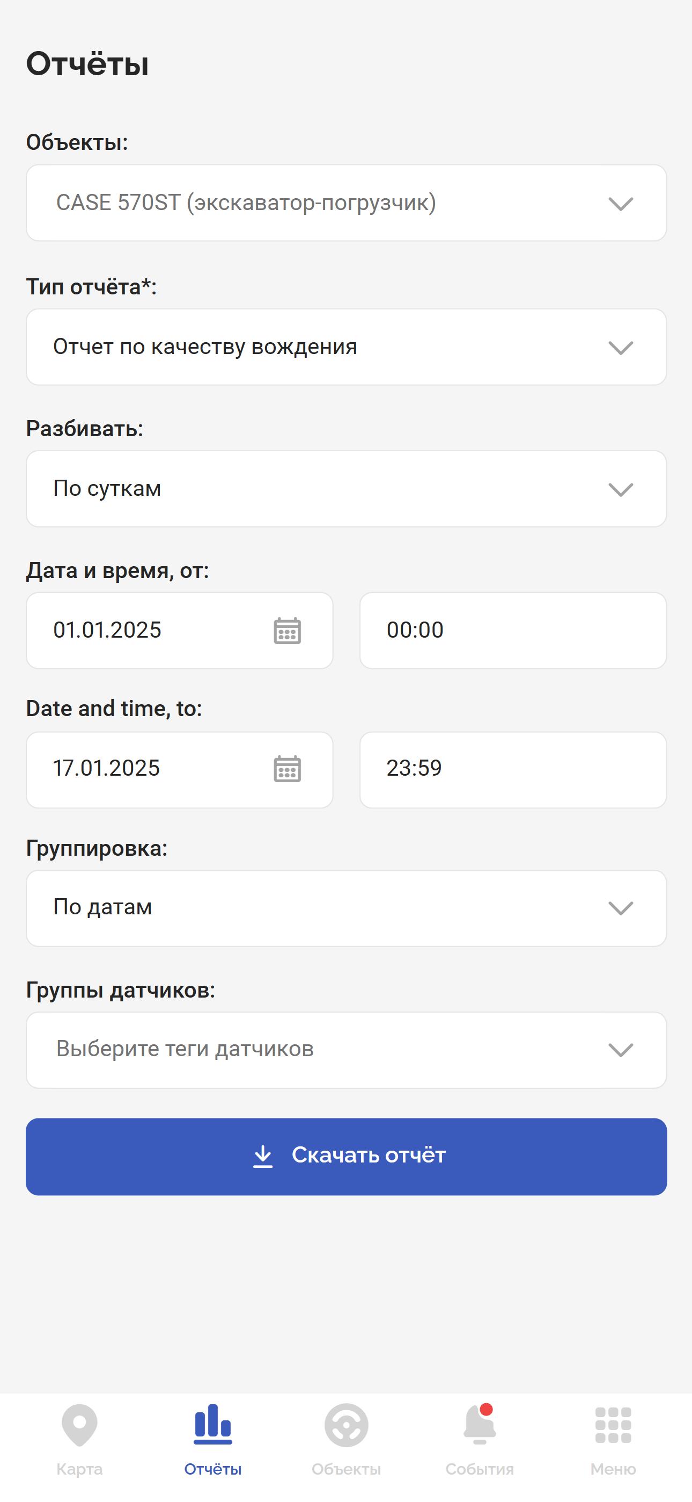The width and height of the screenshot is (692, 1502).
Task: Open the calendar icon for start date
Action: [x=287, y=630]
